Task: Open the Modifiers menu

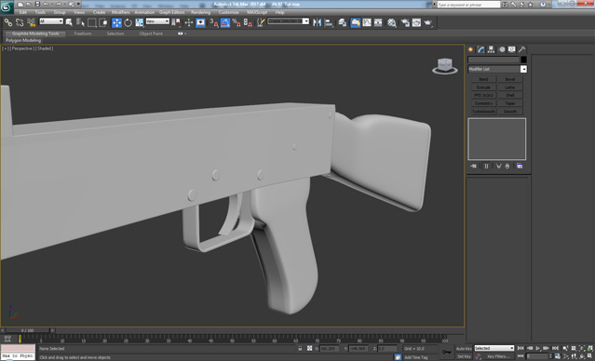Action: point(121,12)
